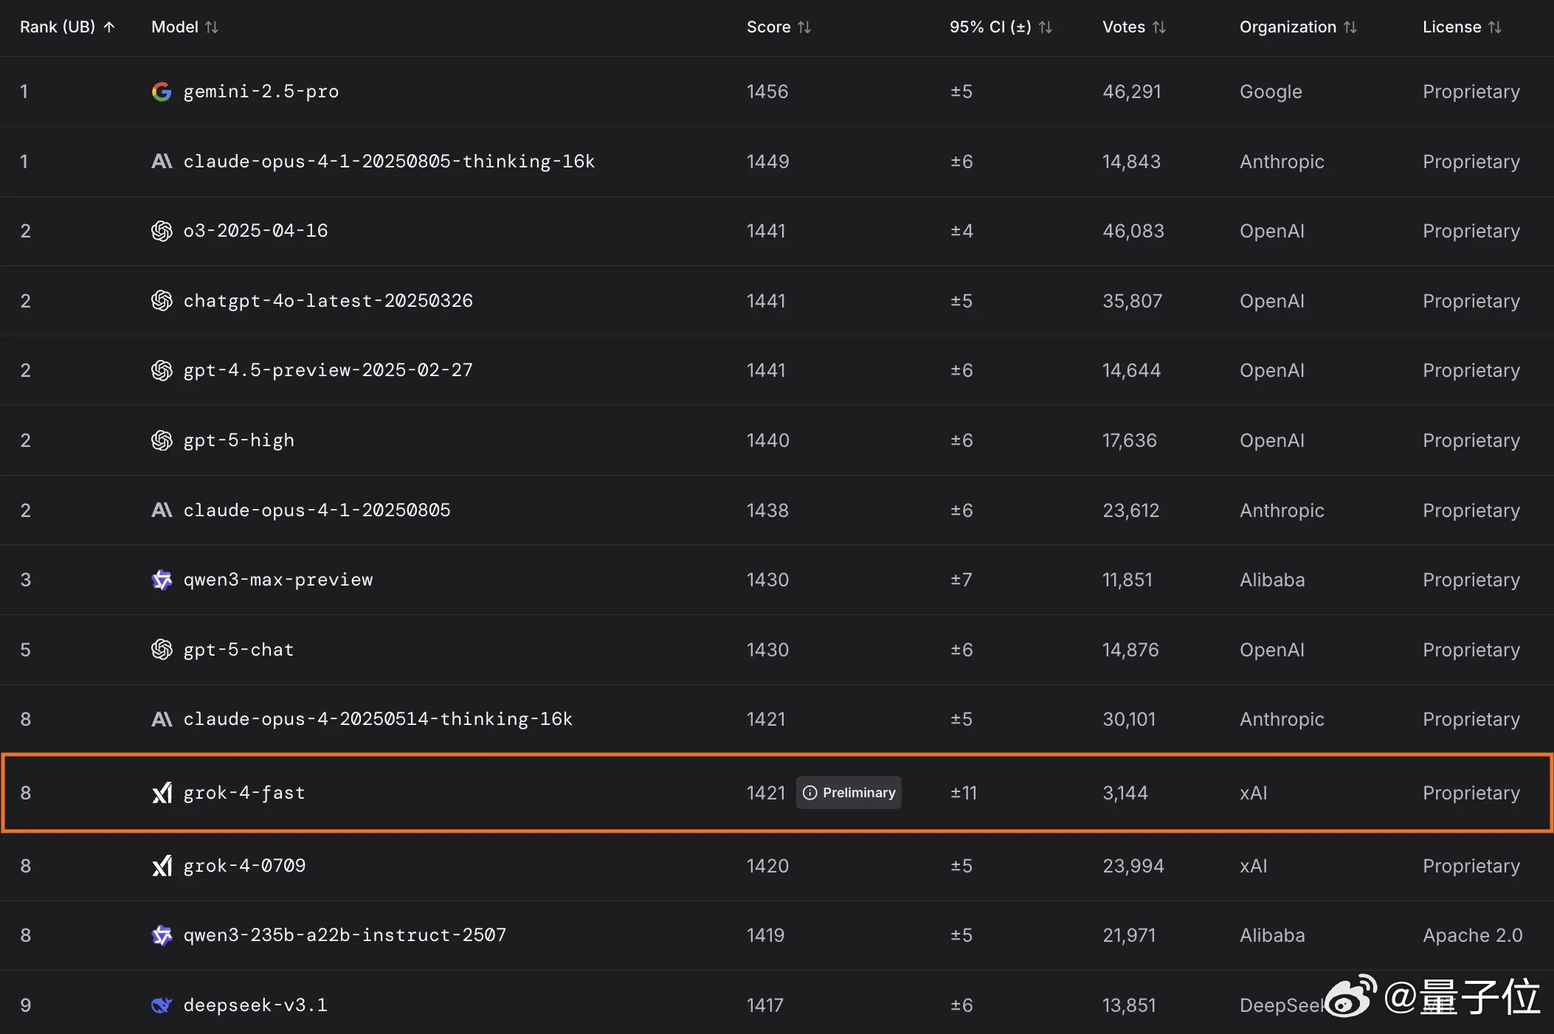Viewport: 1554px width, 1034px height.
Task: Click OpenAI logo beside gpt-5-high
Action: [x=162, y=440]
